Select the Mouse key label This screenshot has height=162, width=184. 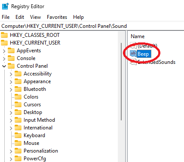coord(31,143)
